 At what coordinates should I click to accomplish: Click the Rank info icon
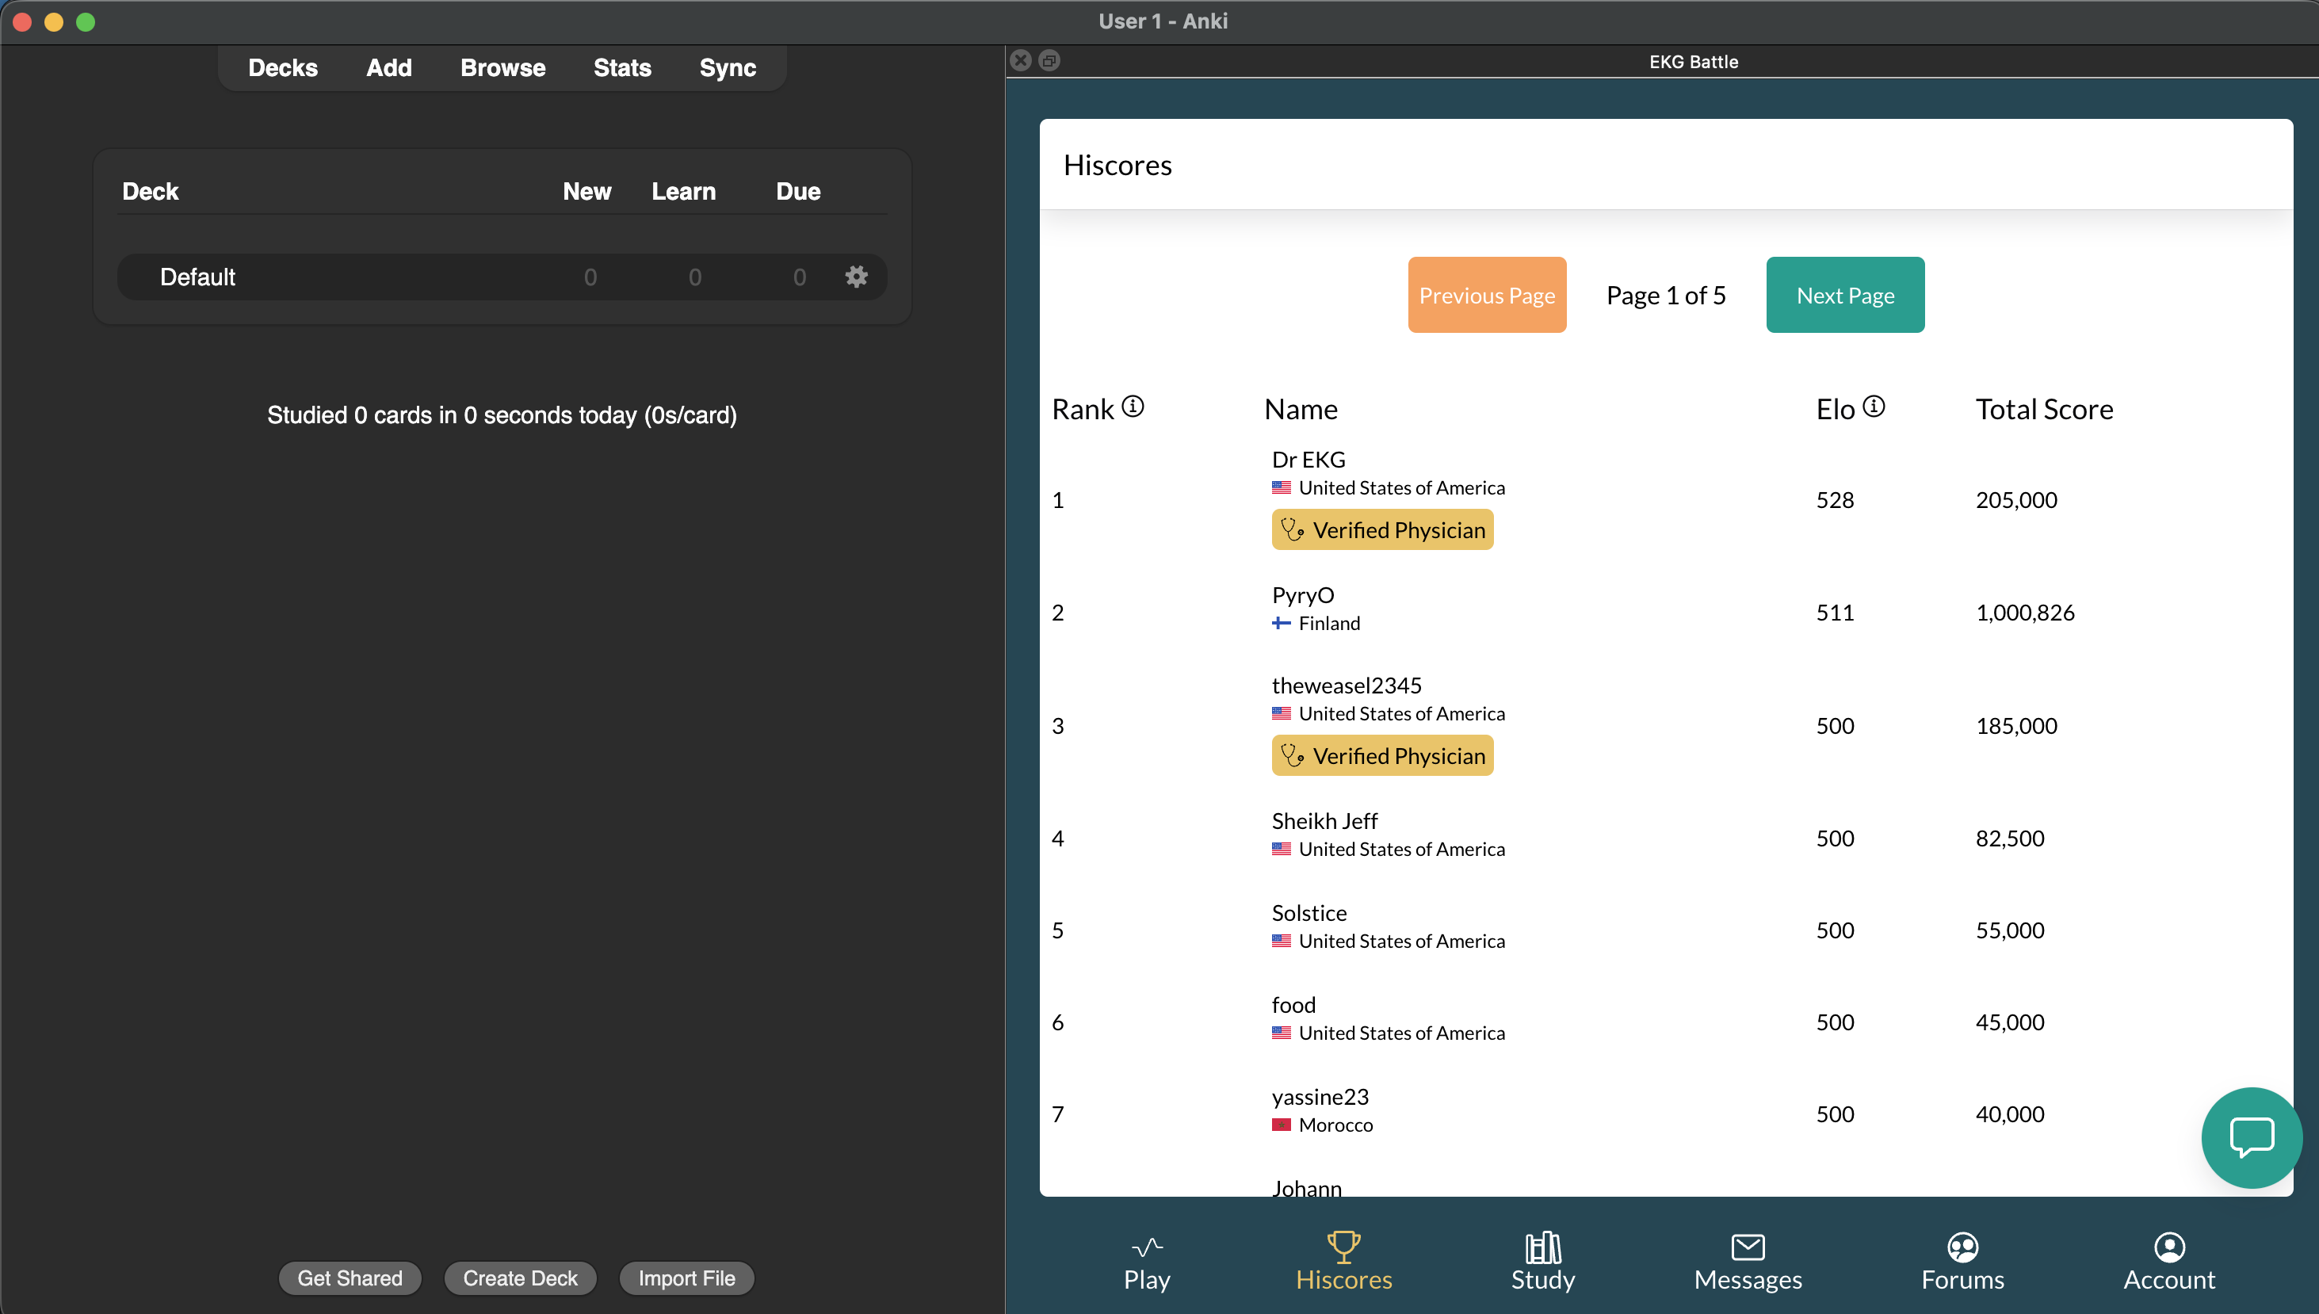(1133, 407)
